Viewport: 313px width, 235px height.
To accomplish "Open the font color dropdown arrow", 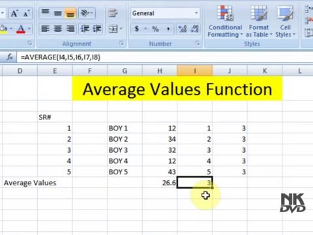I will click(x=29, y=29).
